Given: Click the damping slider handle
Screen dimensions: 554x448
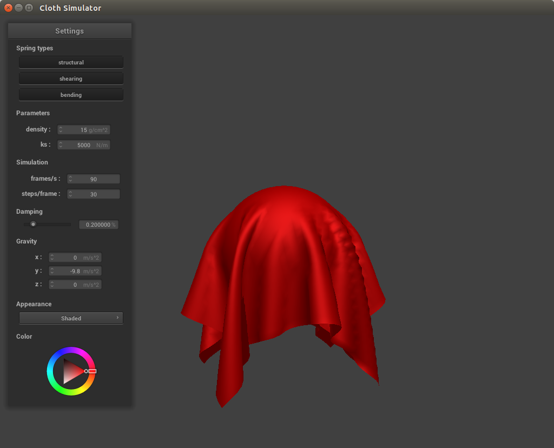Looking at the screenshot, I should click(x=33, y=224).
